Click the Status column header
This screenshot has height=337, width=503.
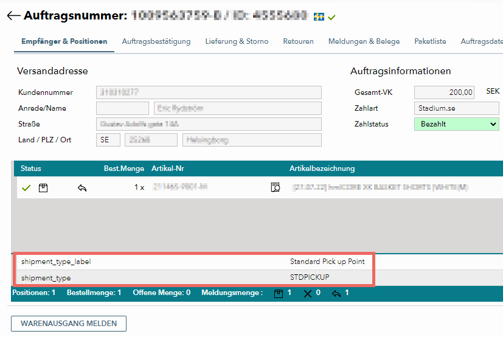pos(31,168)
